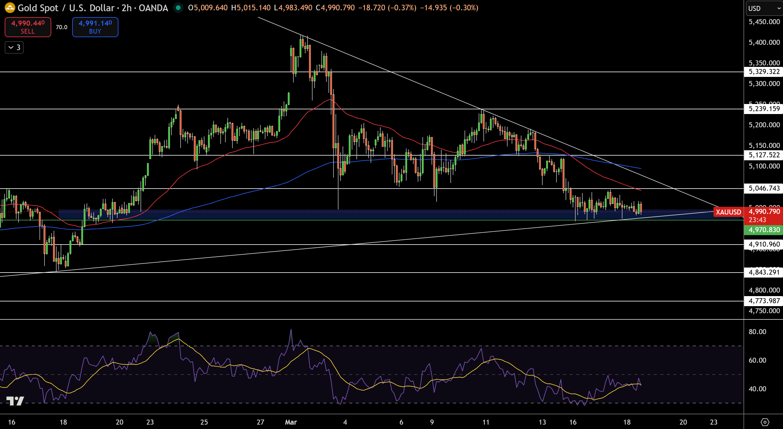Open the USD currency dropdown
Viewport: 783px width, 429px height.
[x=764, y=8]
